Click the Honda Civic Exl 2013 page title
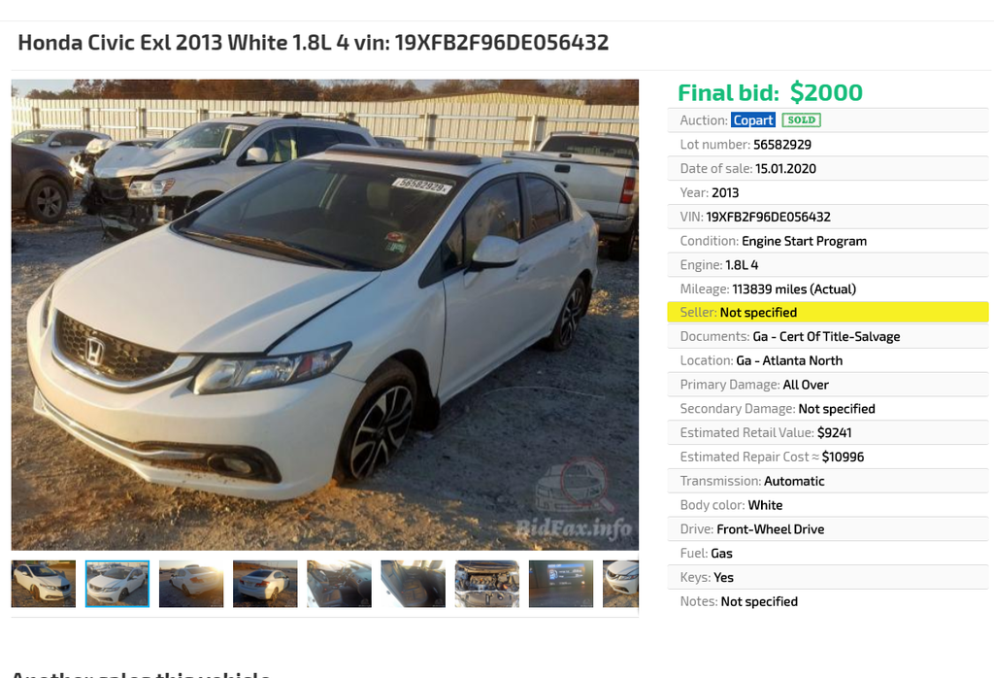 [x=314, y=43]
